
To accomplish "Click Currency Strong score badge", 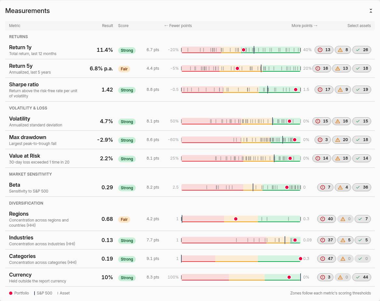I will [x=127, y=278].
